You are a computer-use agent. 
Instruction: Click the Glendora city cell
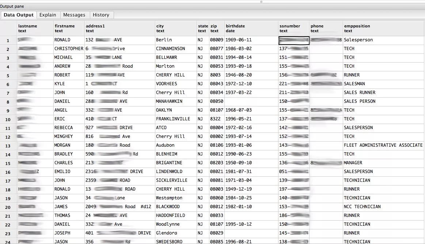176,233
